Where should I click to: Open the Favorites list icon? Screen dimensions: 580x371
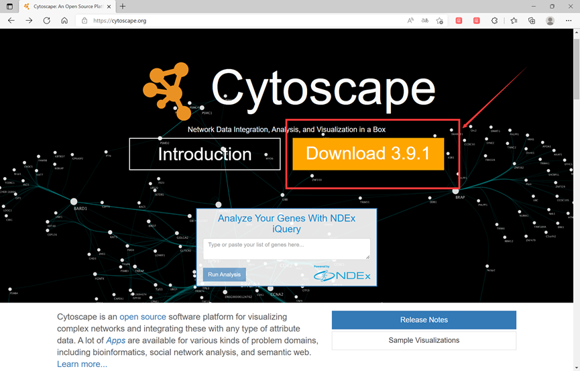[x=514, y=21]
